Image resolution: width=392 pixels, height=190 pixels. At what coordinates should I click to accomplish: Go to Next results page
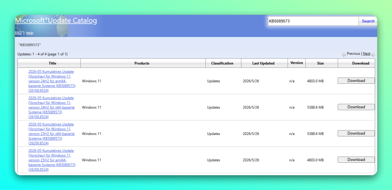pyautogui.click(x=367, y=54)
